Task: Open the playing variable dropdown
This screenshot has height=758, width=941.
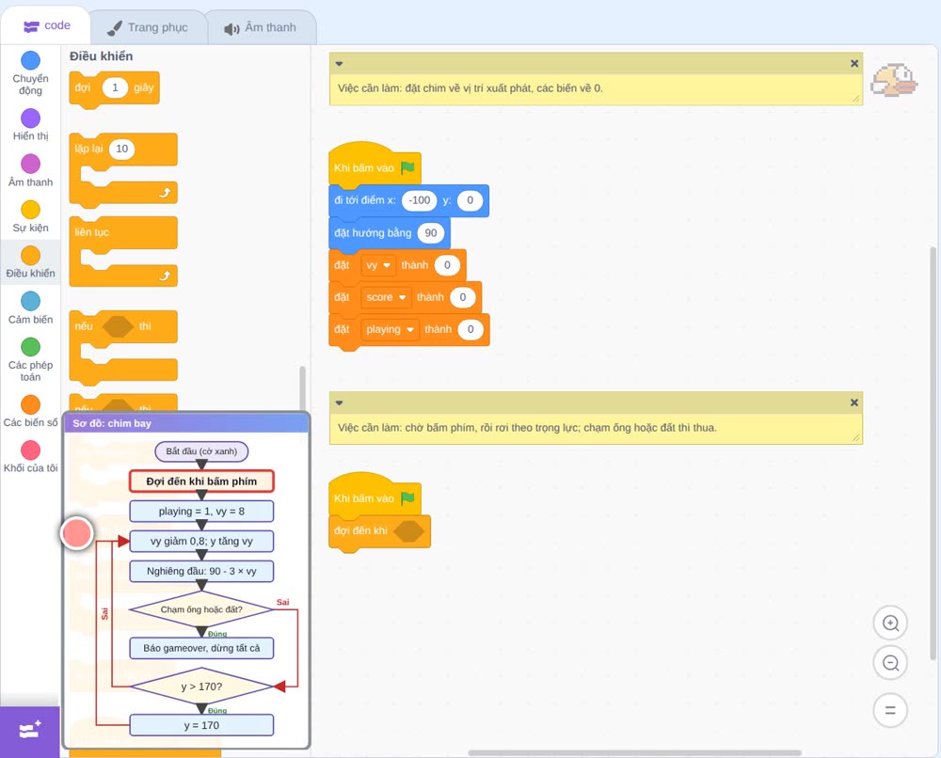Action: point(391,329)
